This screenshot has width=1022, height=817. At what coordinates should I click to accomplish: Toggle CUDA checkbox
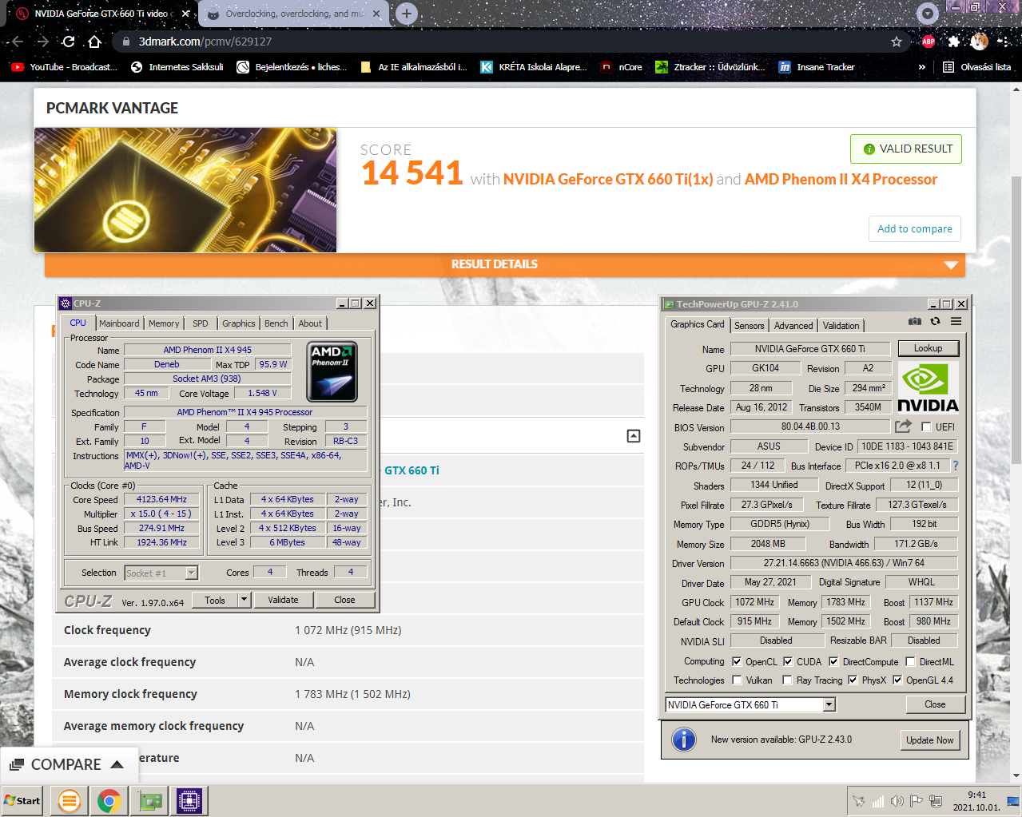[788, 661]
